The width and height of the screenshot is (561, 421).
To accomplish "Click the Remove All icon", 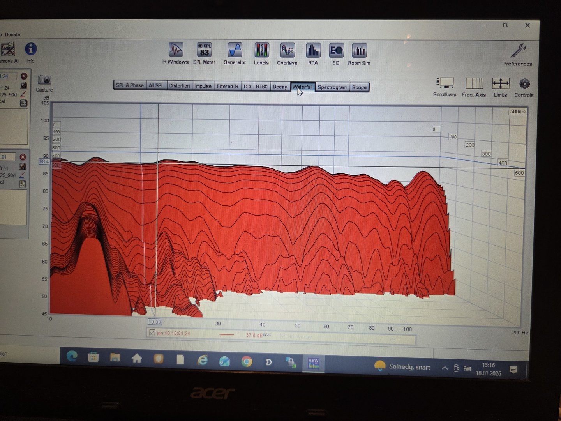I will [9, 53].
